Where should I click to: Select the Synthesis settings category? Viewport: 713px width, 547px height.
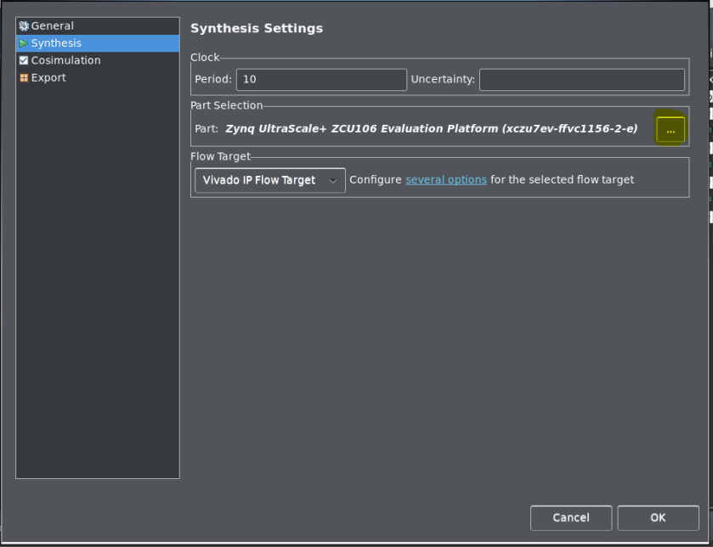click(x=56, y=43)
